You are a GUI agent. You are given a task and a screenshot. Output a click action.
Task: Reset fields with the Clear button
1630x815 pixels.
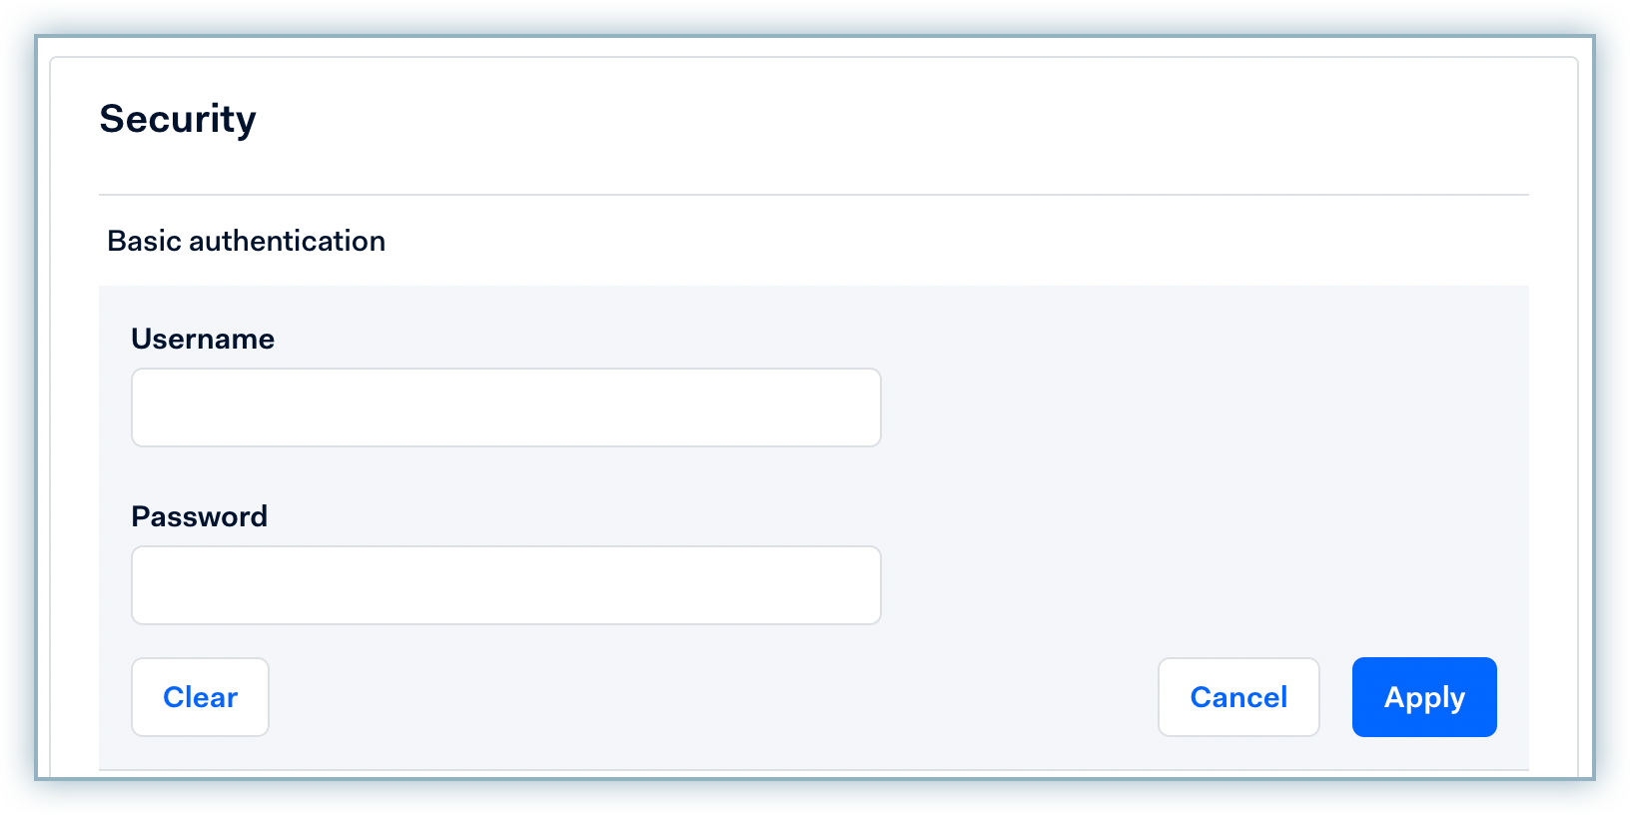tap(200, 697)
